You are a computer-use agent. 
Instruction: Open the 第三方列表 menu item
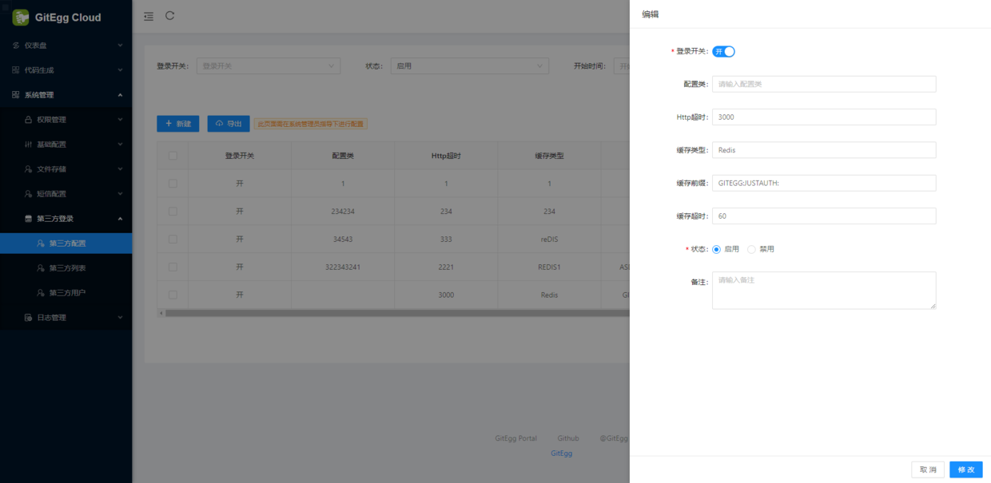pos(66,268)
